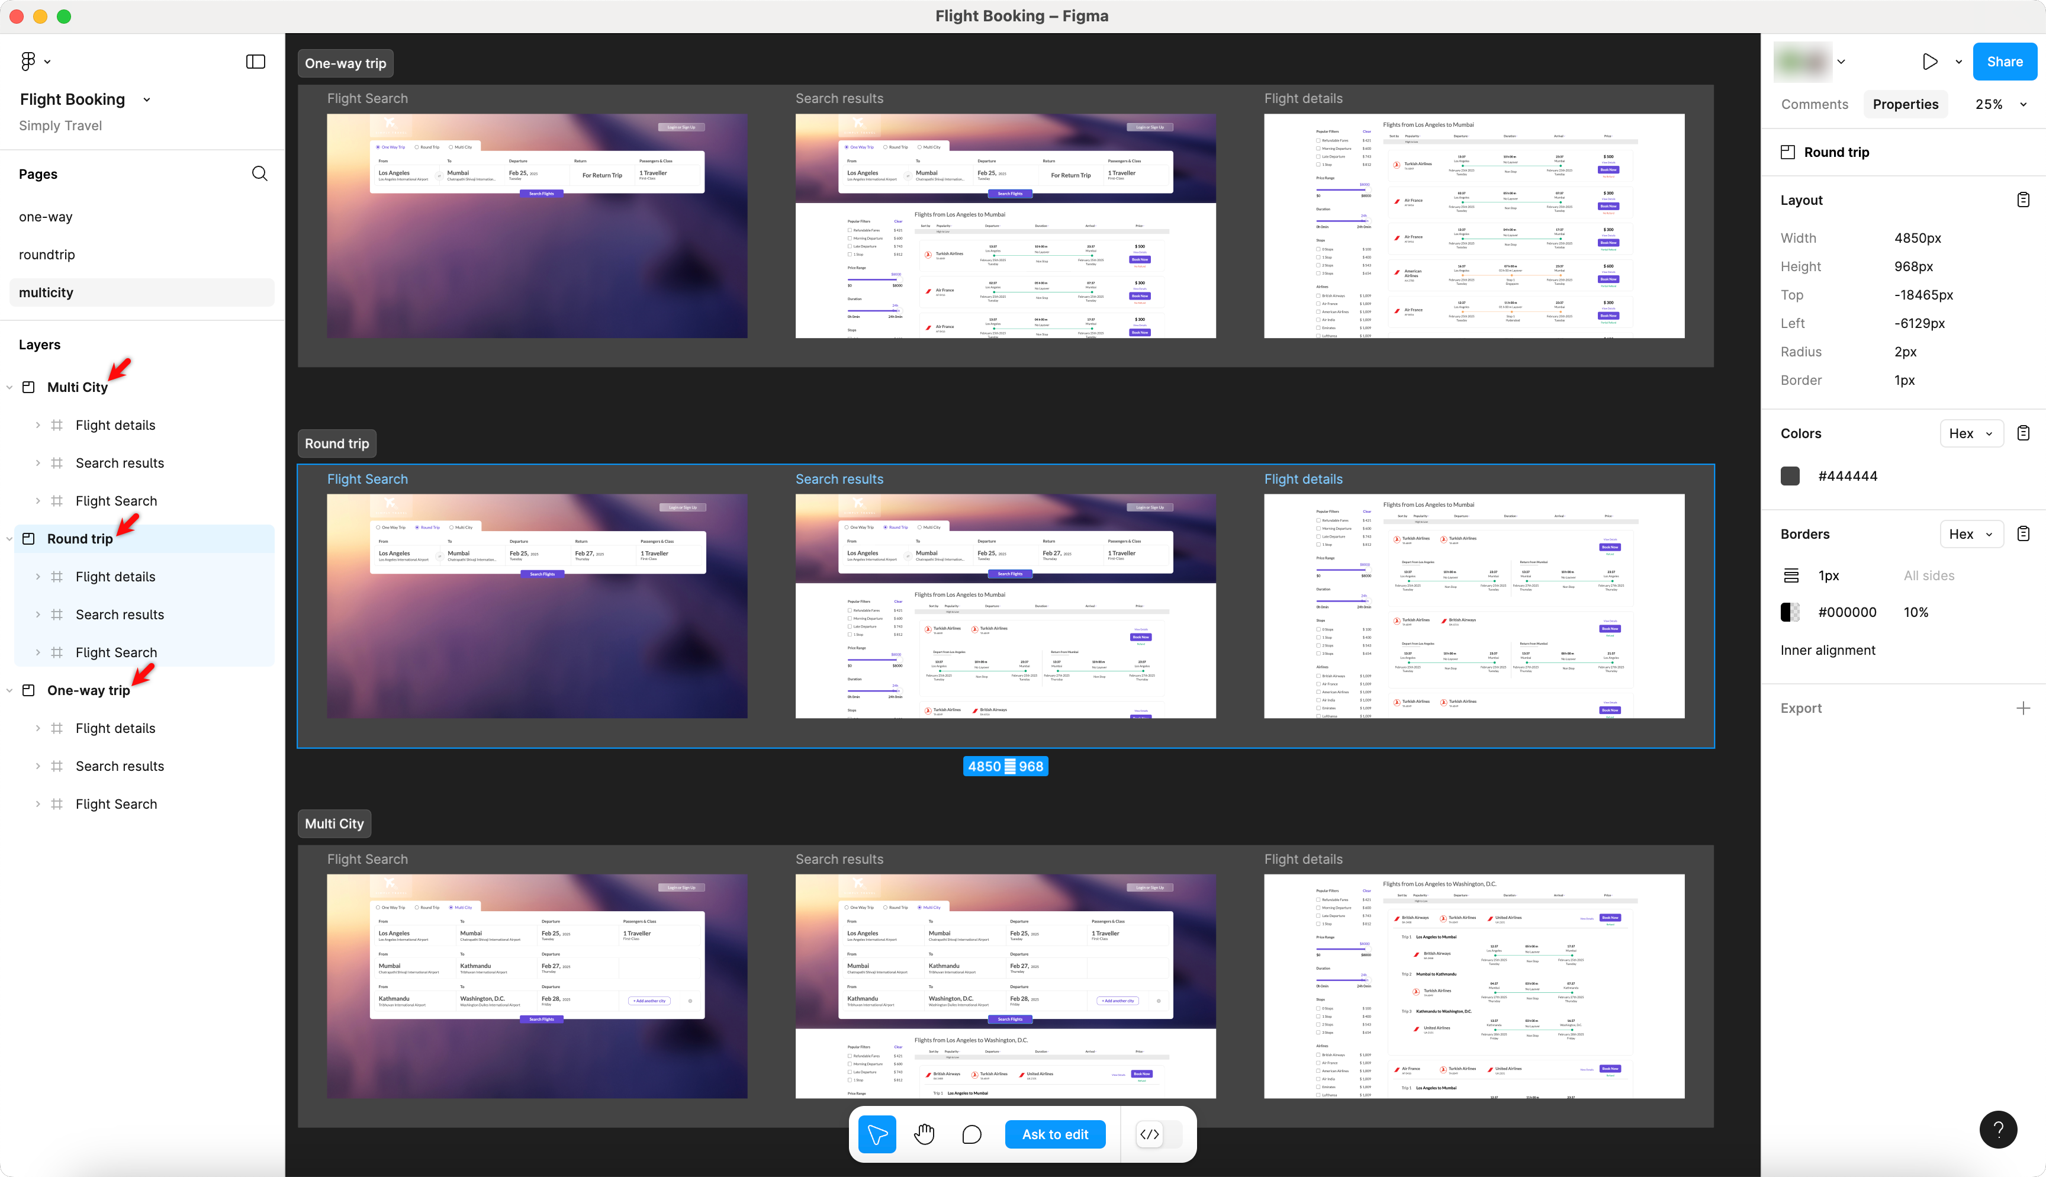Click the Present play icon
This screenshot has height=1177, width=2046.
tap(1929, 62)
